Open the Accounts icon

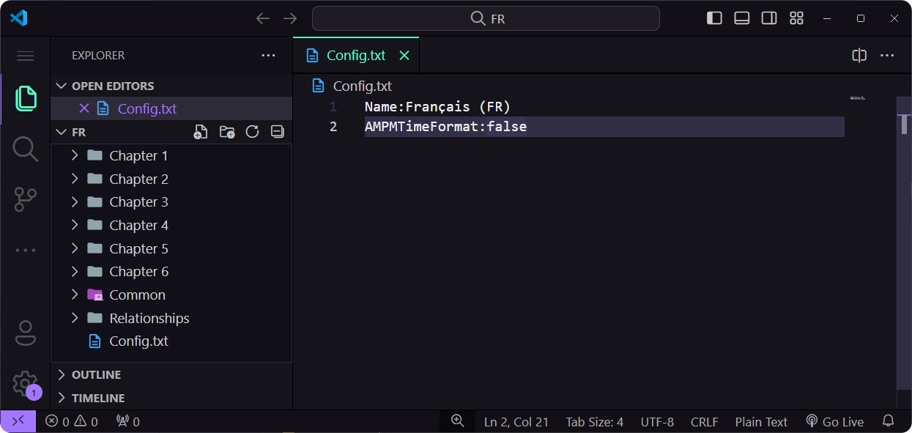[x=25, y=333]
